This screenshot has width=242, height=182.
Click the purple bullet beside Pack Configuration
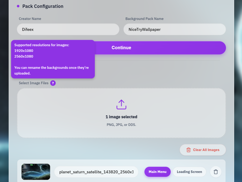(x=18, y=6)
